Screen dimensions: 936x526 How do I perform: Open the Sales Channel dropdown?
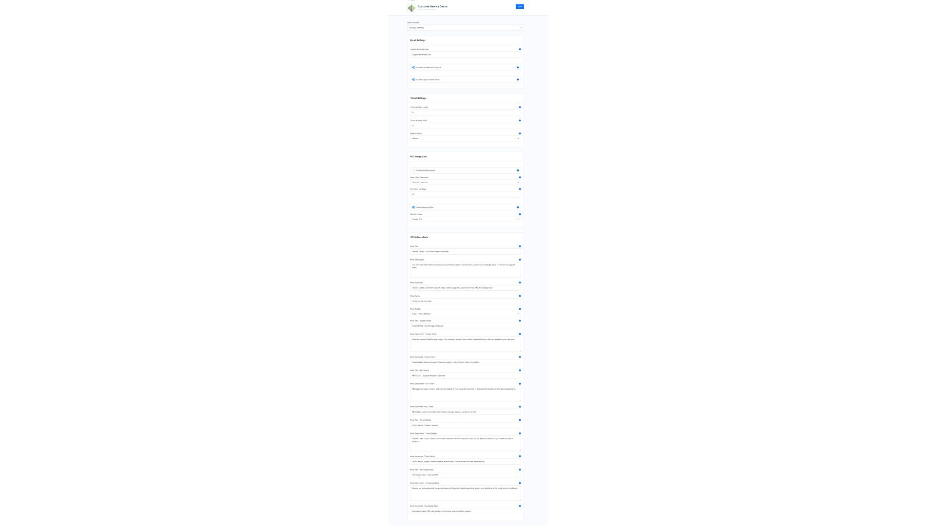point(466,28)
